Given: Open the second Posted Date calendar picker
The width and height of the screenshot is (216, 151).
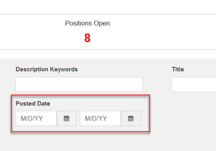Looking at the screenshot, I should pos(131,118).
